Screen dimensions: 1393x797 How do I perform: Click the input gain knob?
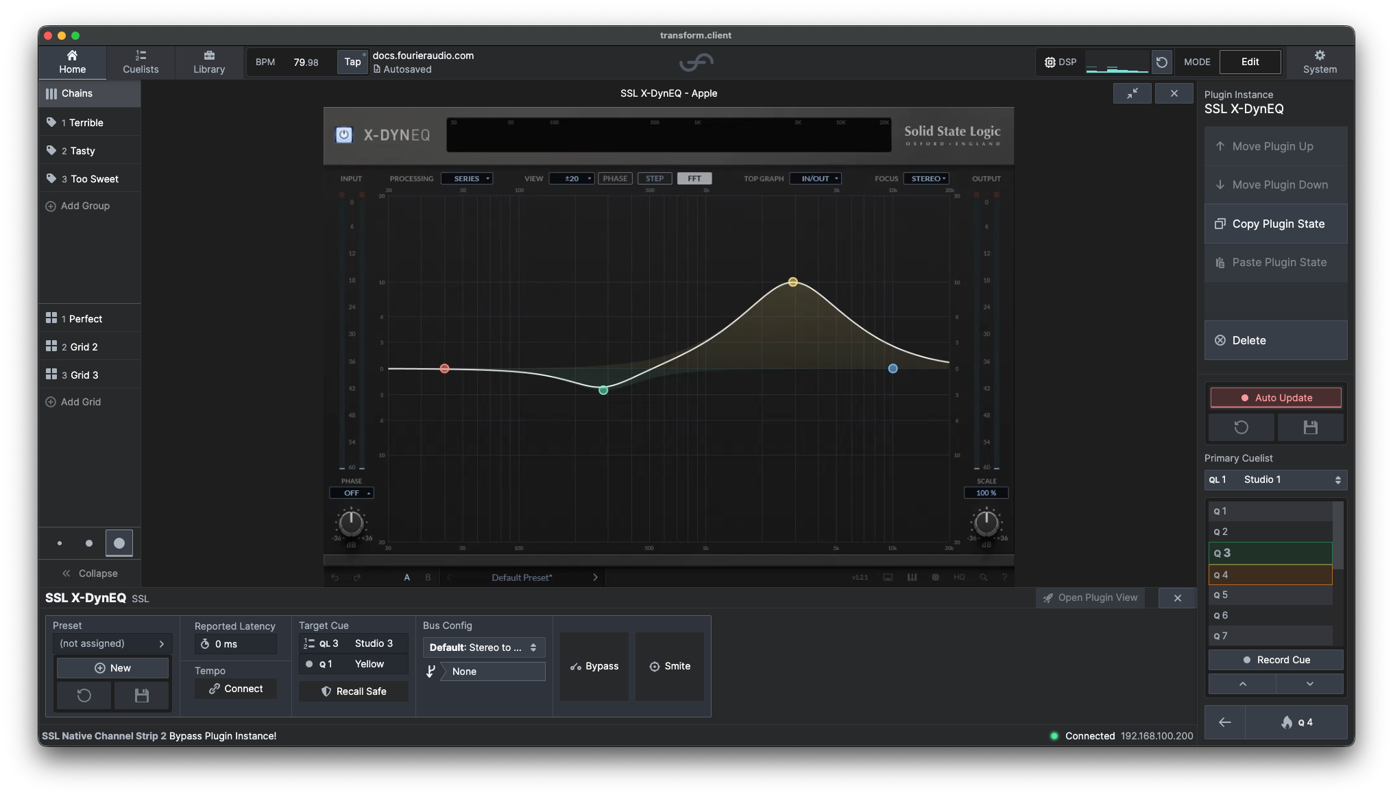[351, 523]
